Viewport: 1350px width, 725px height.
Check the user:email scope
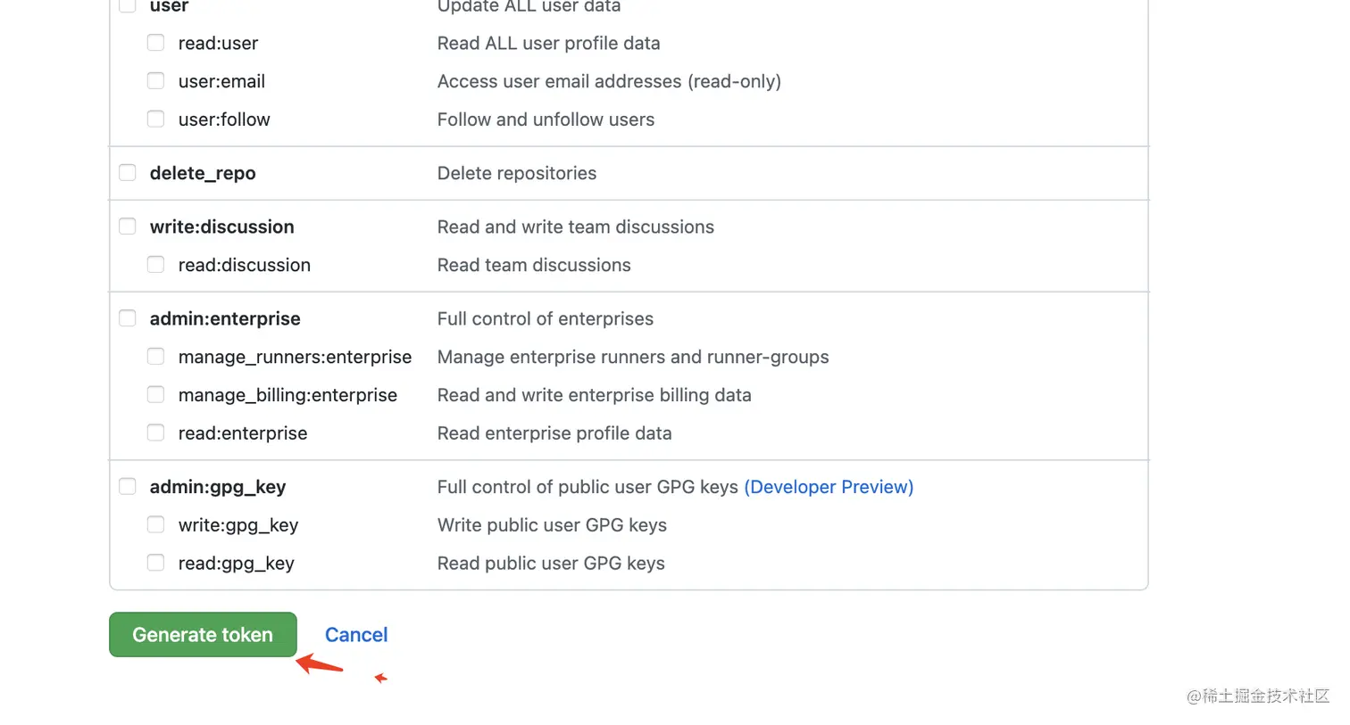click(156, 81)
